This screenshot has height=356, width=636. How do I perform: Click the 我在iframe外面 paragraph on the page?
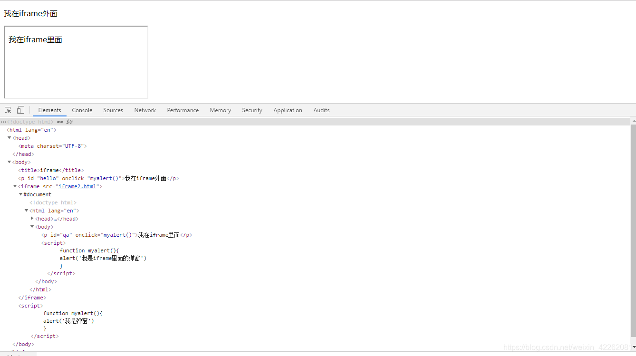[x=30, y=14]
